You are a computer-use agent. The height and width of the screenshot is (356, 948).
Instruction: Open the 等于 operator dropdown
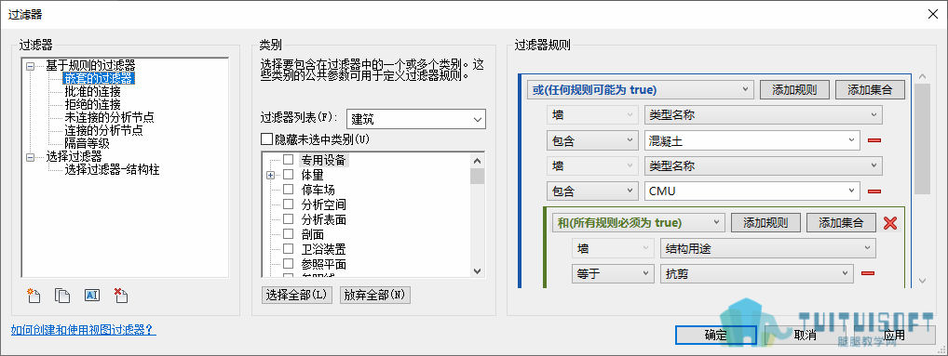coord(613,274)
